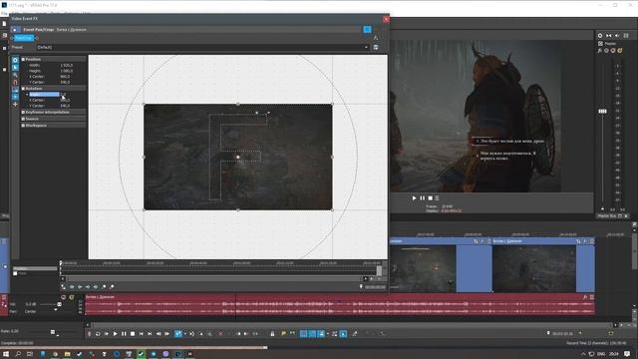Select the second video clip thumbnail on timeline
Screen dimensions: 638x359
pos(534,268)
